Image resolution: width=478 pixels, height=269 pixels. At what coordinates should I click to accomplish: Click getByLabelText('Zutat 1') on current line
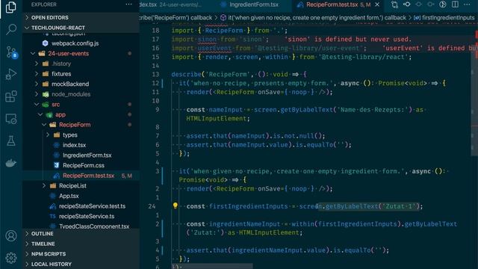coord(373,206)
